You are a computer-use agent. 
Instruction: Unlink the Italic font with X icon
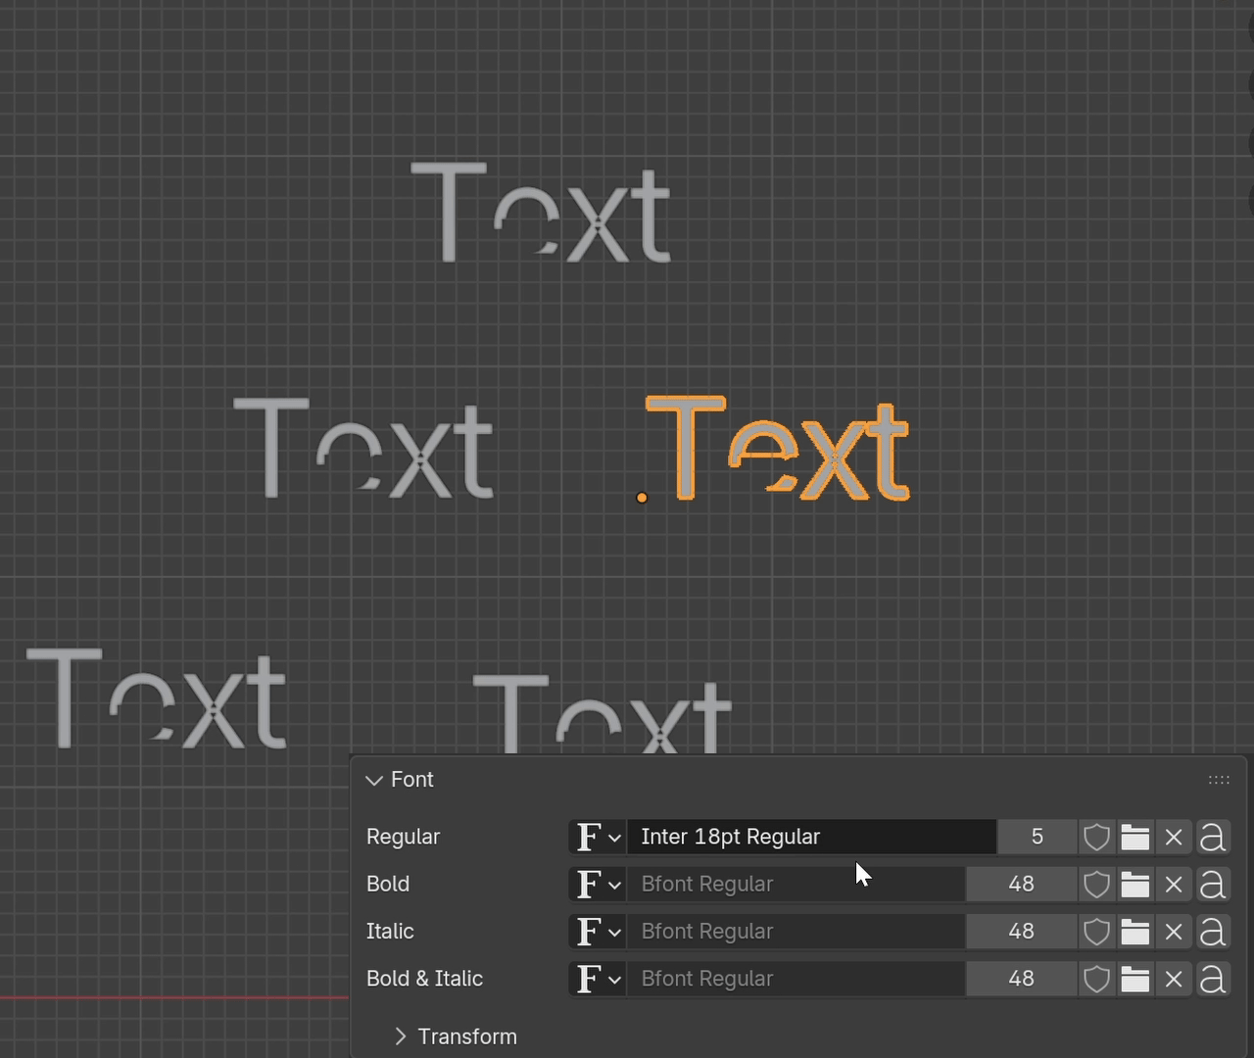pos(1174,931)
